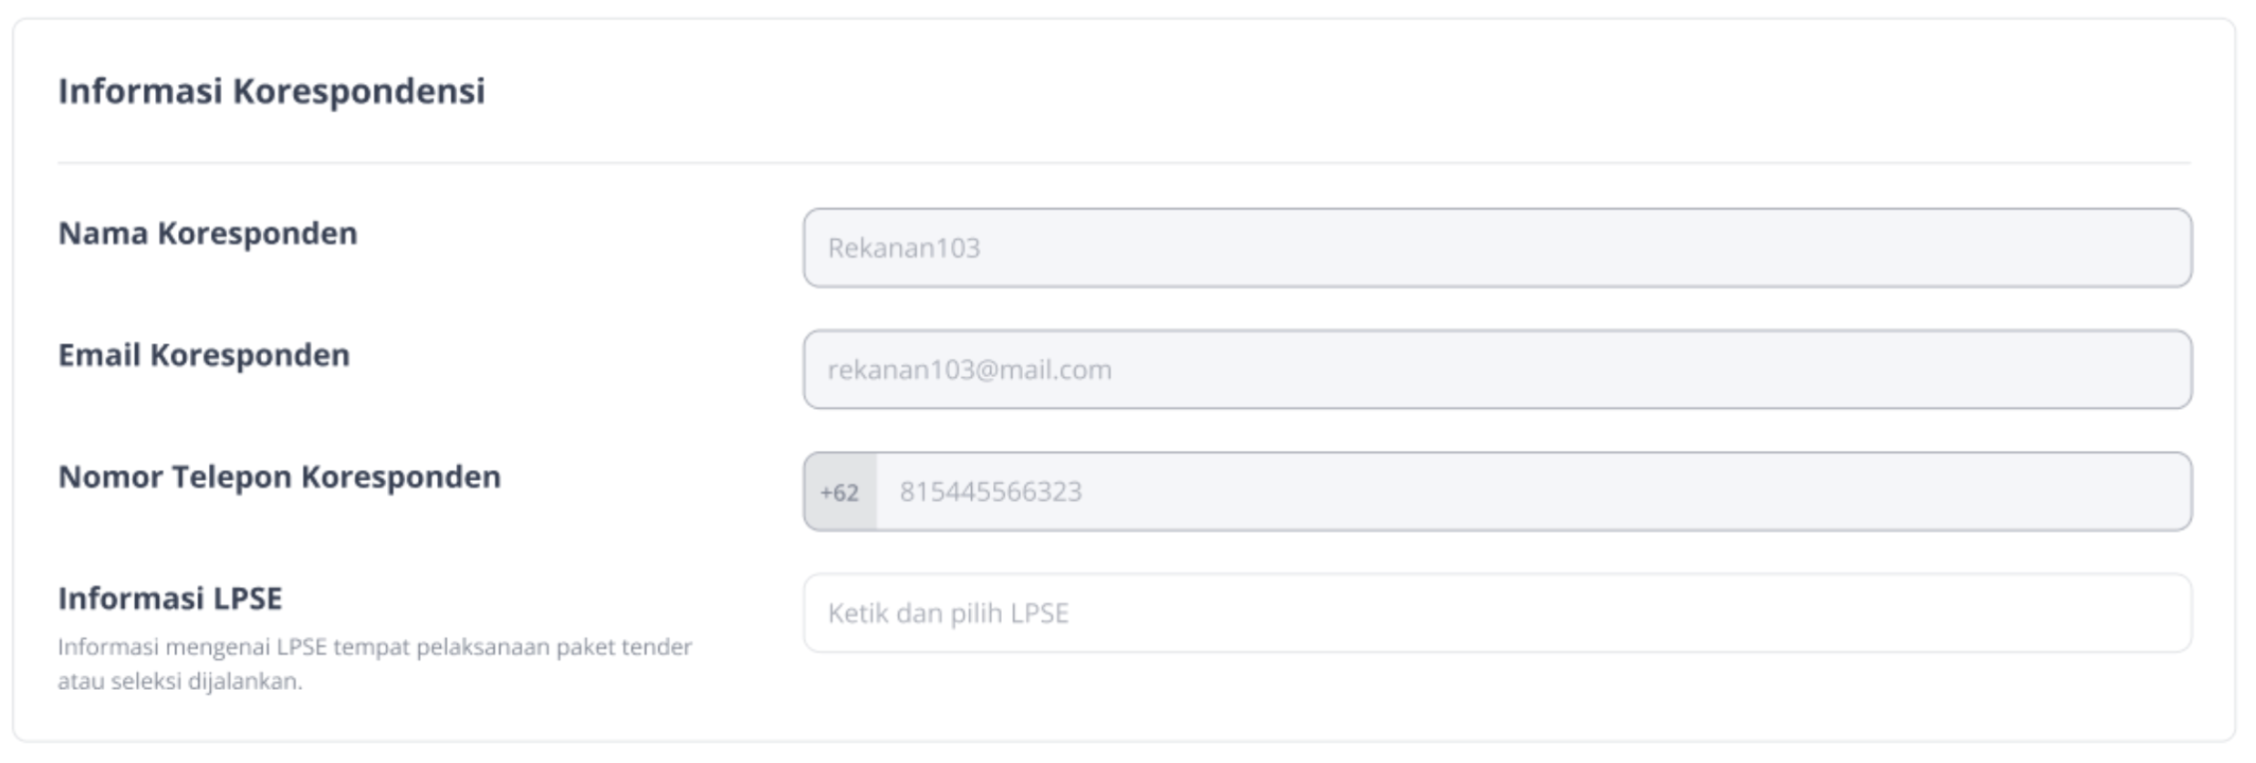
Task: Click the Email Koresponden input field
Action: click(x=1497, y=369)
